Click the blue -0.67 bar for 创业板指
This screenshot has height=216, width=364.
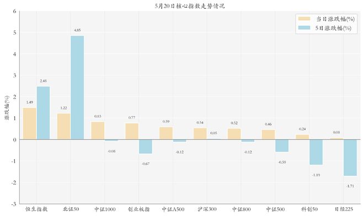pos(146,147)
